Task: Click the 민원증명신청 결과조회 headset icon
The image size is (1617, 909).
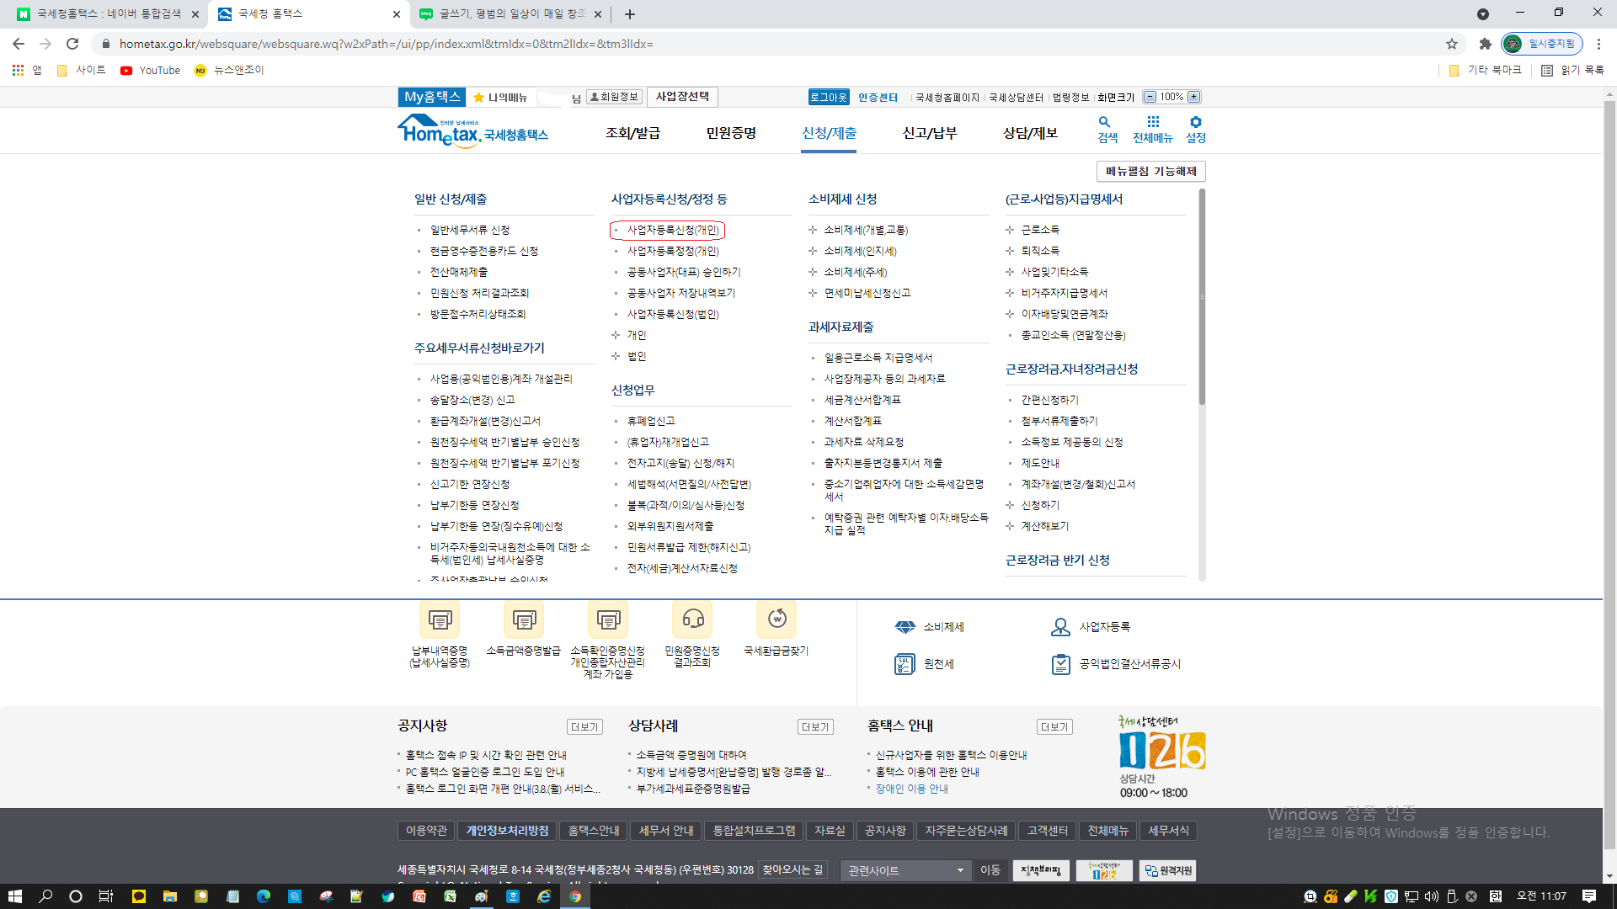Action: 692,620
